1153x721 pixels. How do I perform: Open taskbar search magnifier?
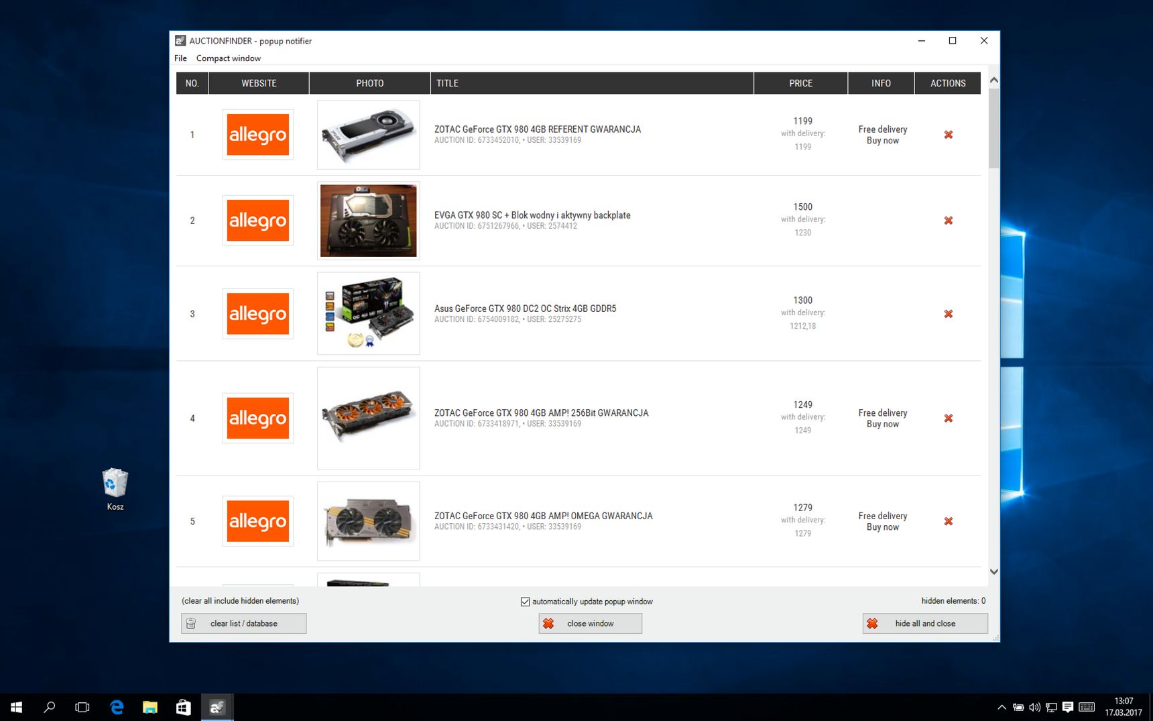pyautogui.click(x=50, y=707)
